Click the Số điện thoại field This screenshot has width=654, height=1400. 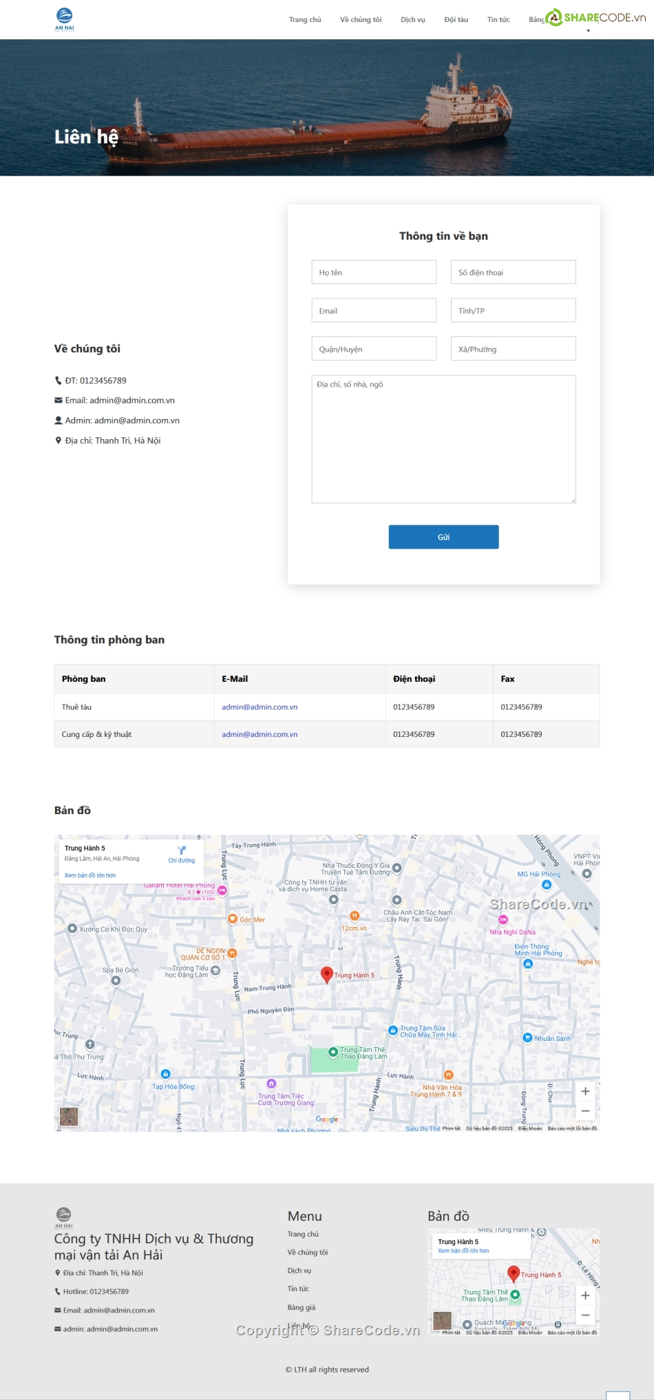tap(514, 272)
